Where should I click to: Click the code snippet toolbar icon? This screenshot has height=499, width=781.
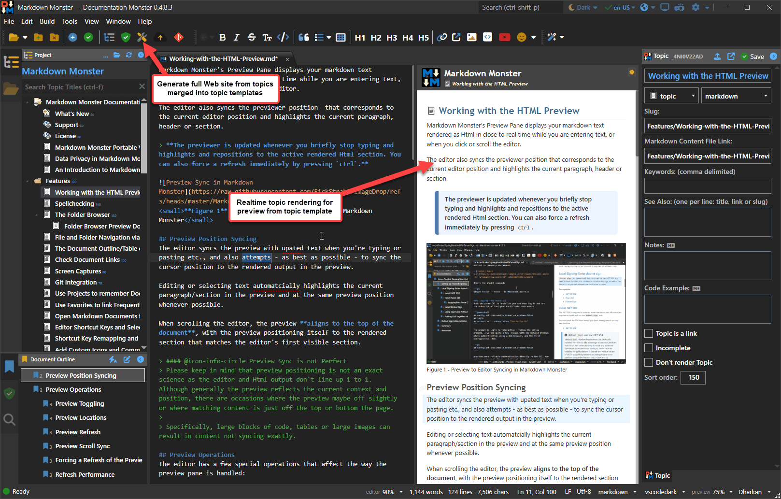coord(487,37)
